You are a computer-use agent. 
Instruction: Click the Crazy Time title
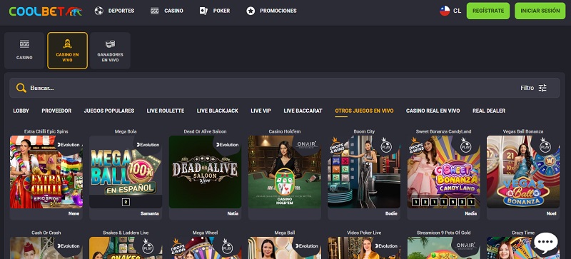(x=523, y=233)
